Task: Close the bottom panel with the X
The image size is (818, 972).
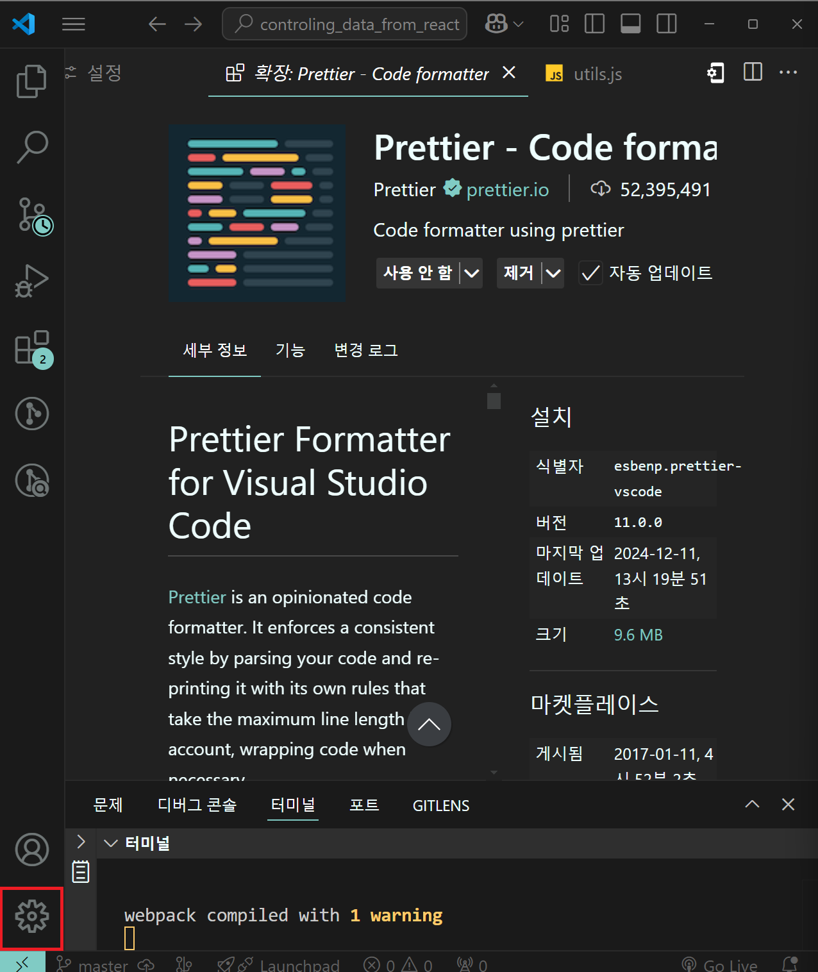Action: (x=788, y=804)
